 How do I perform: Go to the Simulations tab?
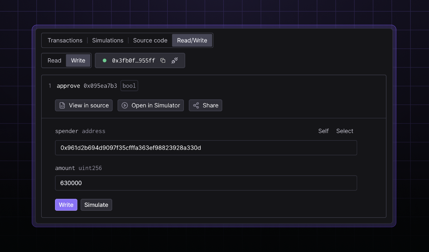click(x=108, y=40)
